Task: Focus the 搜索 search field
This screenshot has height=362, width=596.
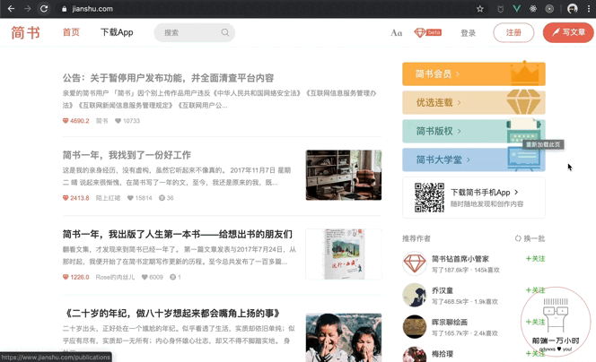Action: tap(194, 32)
